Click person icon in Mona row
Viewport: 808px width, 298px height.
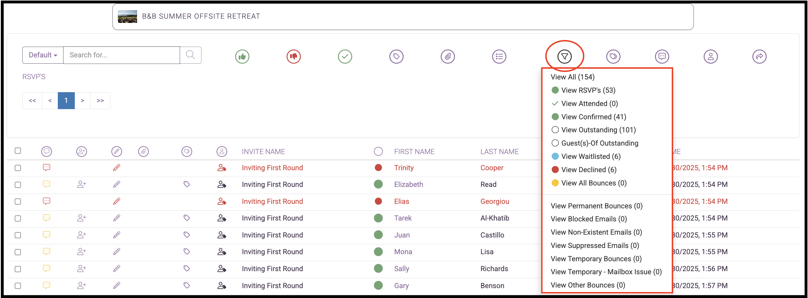tap(222, 252)
